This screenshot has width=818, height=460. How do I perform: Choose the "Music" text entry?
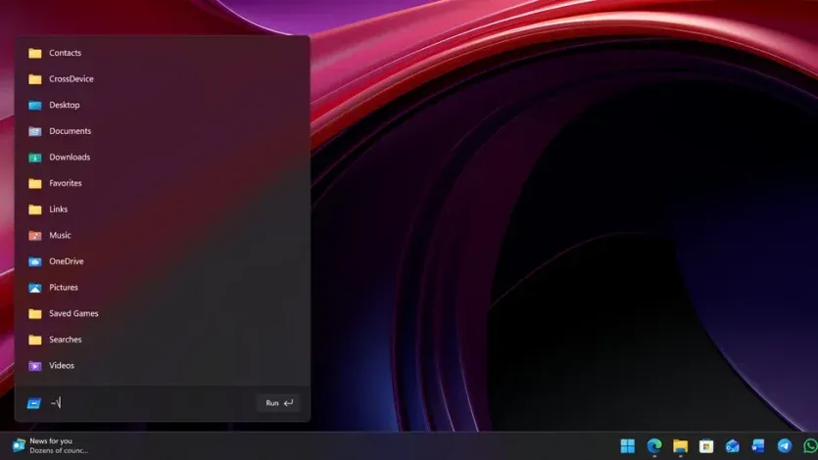60,236
